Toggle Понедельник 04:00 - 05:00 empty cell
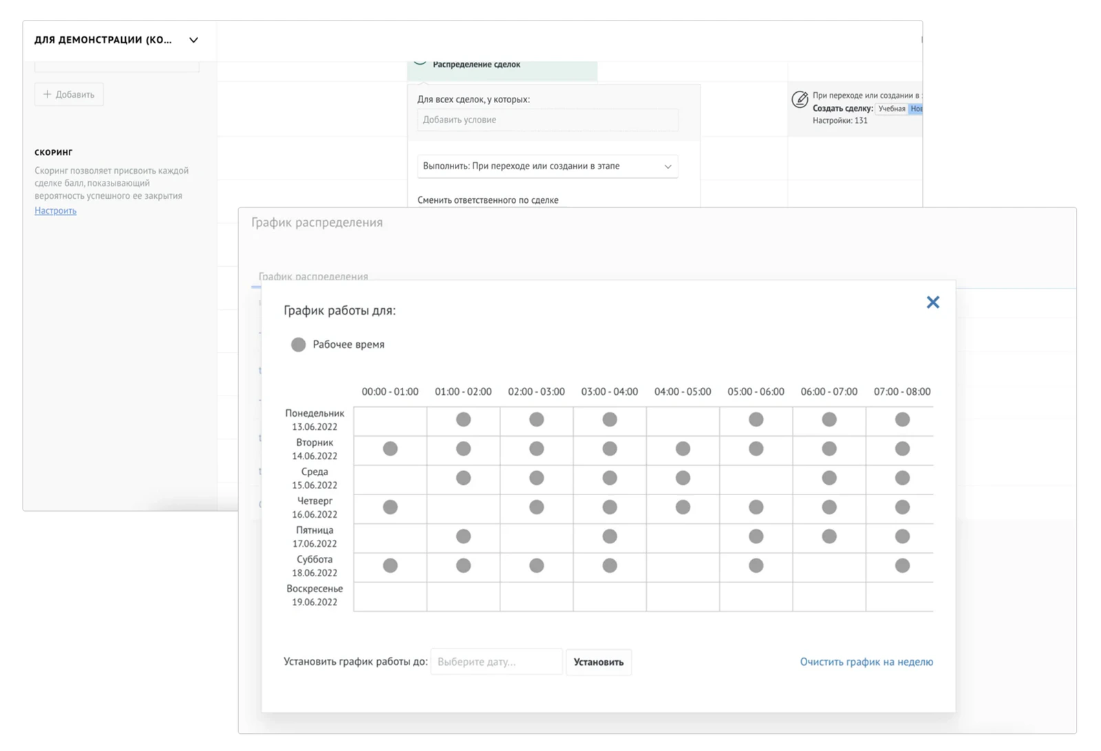This screenshot has width=1101, height=751. click(683, 421)
